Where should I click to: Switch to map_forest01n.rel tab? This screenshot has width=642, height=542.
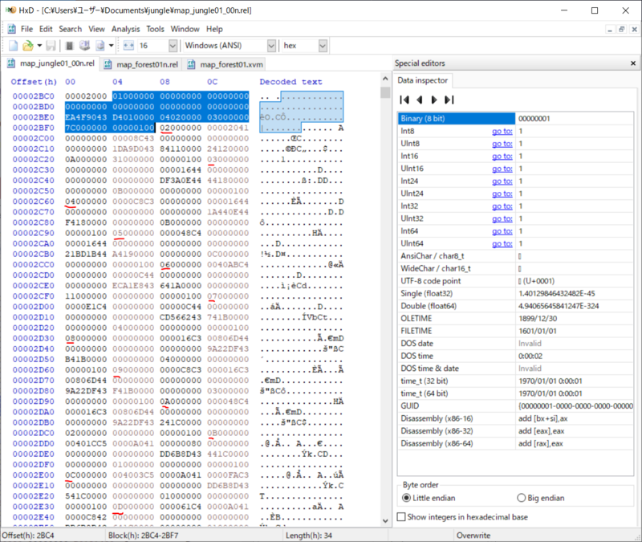tap(142, 64)
